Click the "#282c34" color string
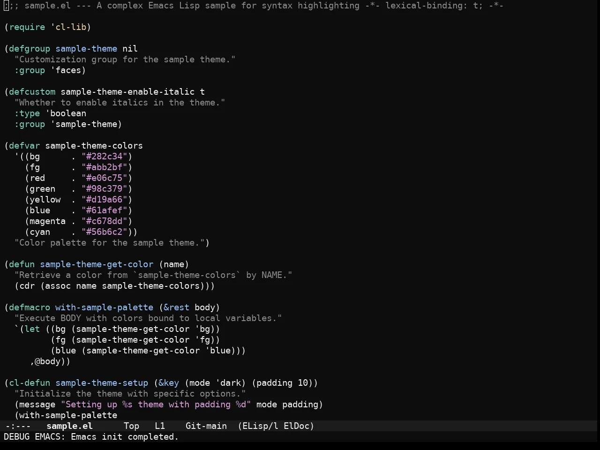This screenshot has width=600, height=450. [x=105, y=157]
